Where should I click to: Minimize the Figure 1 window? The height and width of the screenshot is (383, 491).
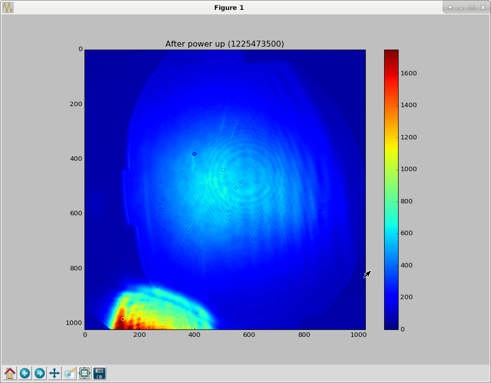pyautogui.click(x=461, y=7)
